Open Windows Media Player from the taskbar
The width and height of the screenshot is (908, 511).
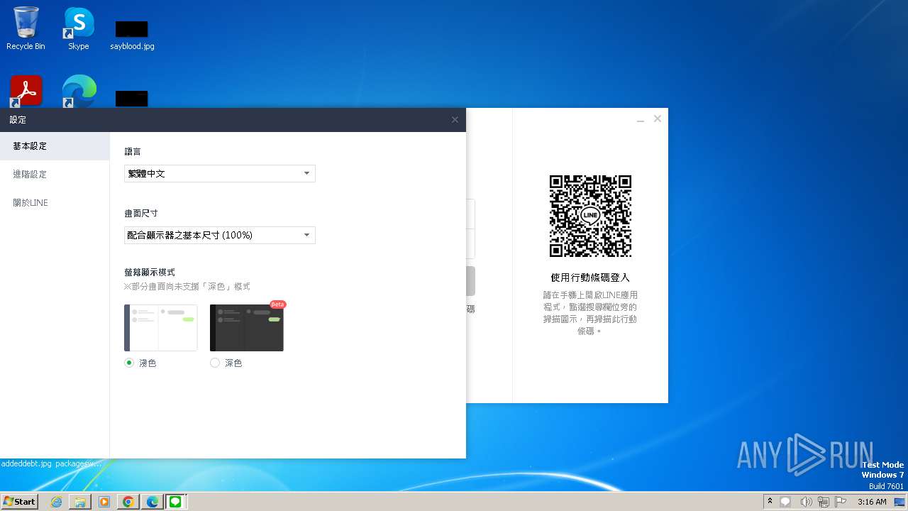104,502
